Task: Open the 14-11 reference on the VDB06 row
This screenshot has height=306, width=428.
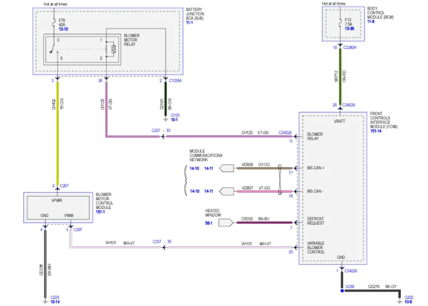Action: tap(208, 168)
